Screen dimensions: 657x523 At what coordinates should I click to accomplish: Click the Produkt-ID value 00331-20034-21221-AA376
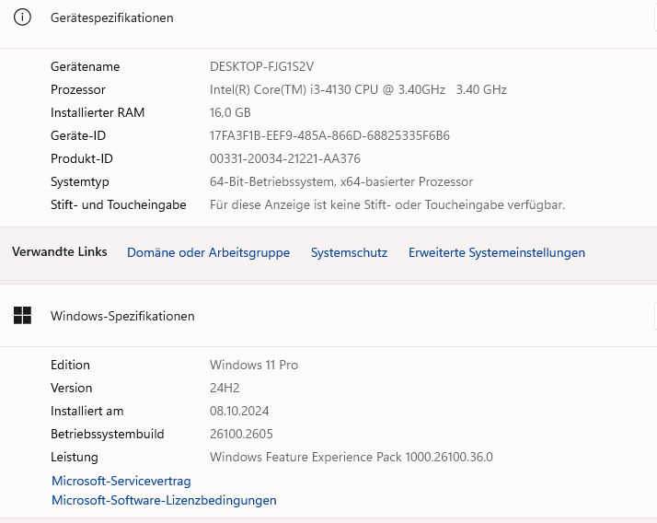tap(284, 158)
